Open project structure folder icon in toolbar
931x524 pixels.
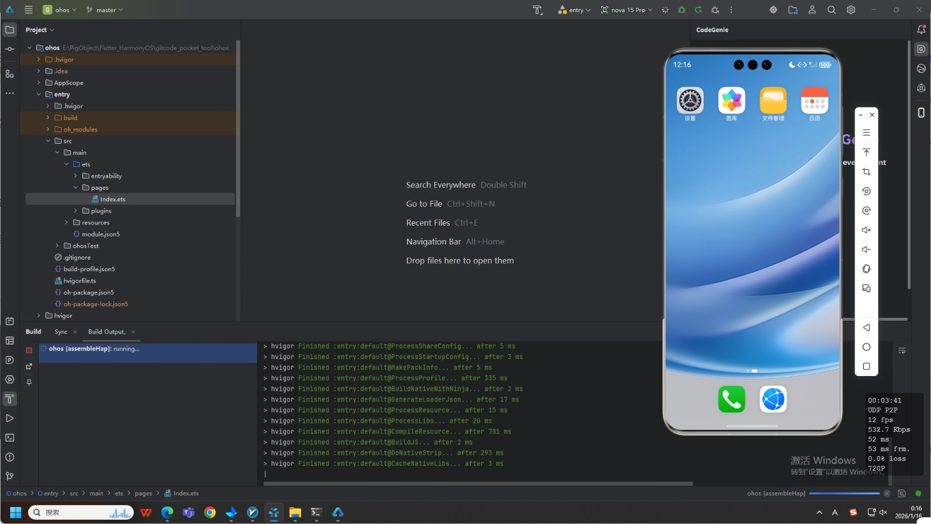click(793, 10)
